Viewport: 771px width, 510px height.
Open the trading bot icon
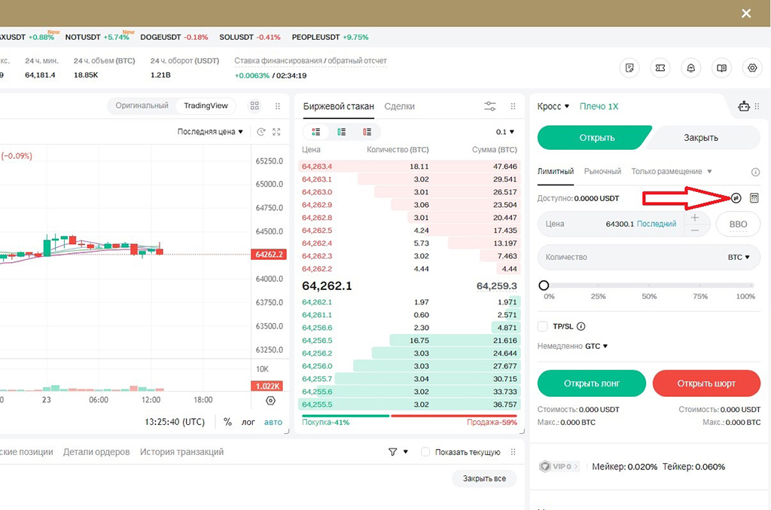(x=744, y=106)
